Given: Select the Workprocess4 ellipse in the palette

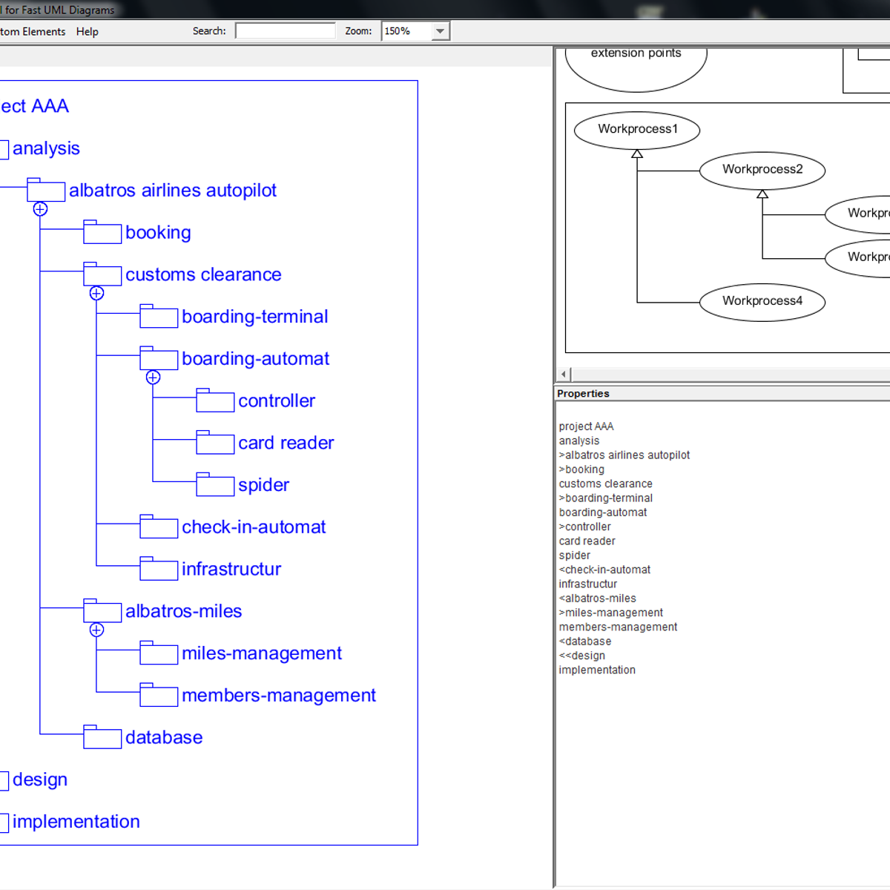Looking at the screenshot, I should click(x=762, y=301).
